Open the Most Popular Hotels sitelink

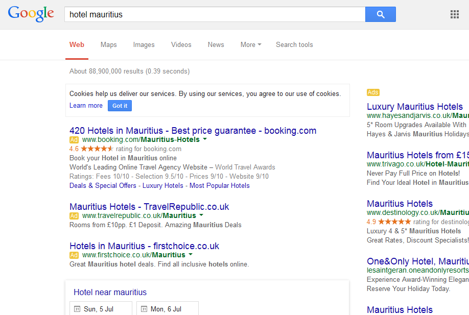[x=220, y=186]
